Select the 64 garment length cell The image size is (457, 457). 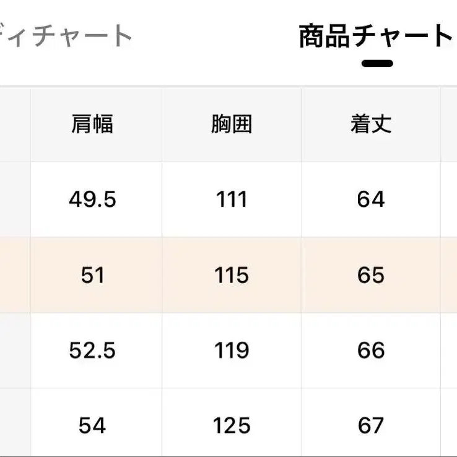(371, 199)
